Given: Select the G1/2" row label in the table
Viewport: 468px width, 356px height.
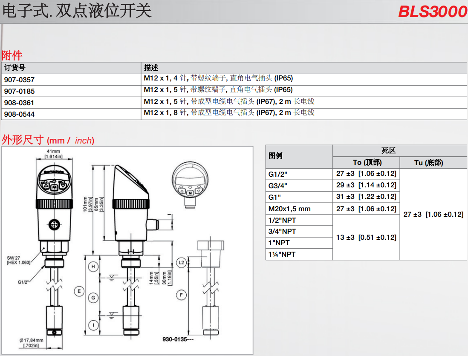Looking at the screenshot, I should pos(277,174).
